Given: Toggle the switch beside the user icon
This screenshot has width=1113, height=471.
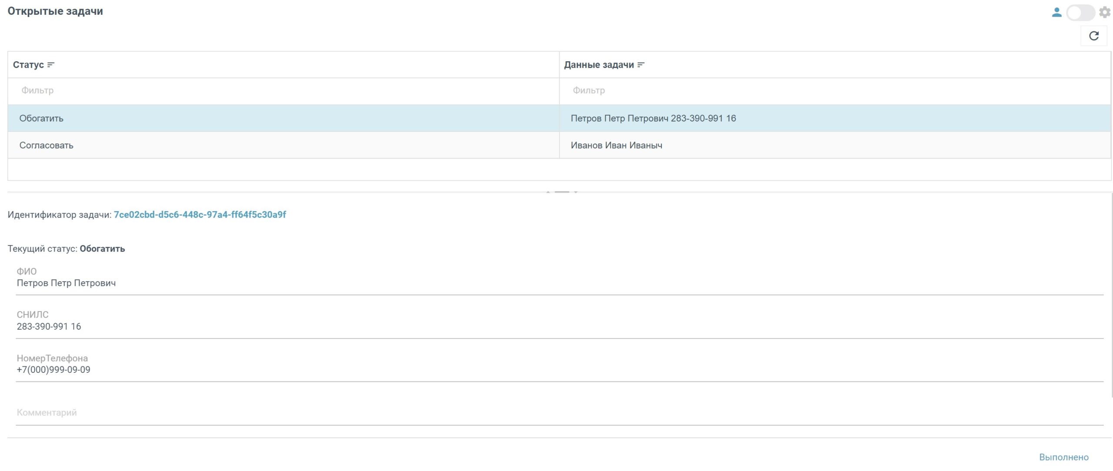Looking at the screenshot, I should point(1080,12).
